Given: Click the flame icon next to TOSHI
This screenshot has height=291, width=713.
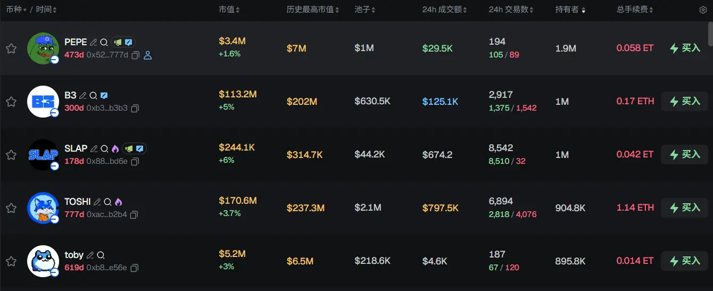Looking at the screenshot, I should pos(118,202).
